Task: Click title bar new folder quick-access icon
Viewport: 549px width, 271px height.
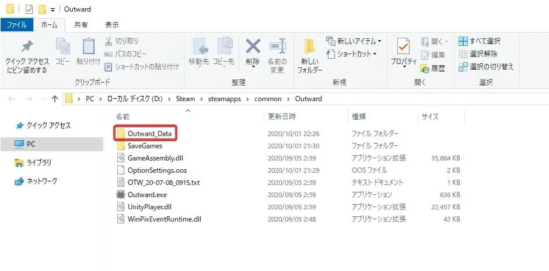Action: pos(42,9)
